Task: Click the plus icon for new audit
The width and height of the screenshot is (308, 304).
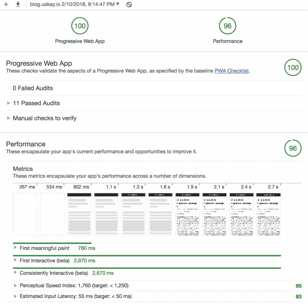Action: (6, 4)
